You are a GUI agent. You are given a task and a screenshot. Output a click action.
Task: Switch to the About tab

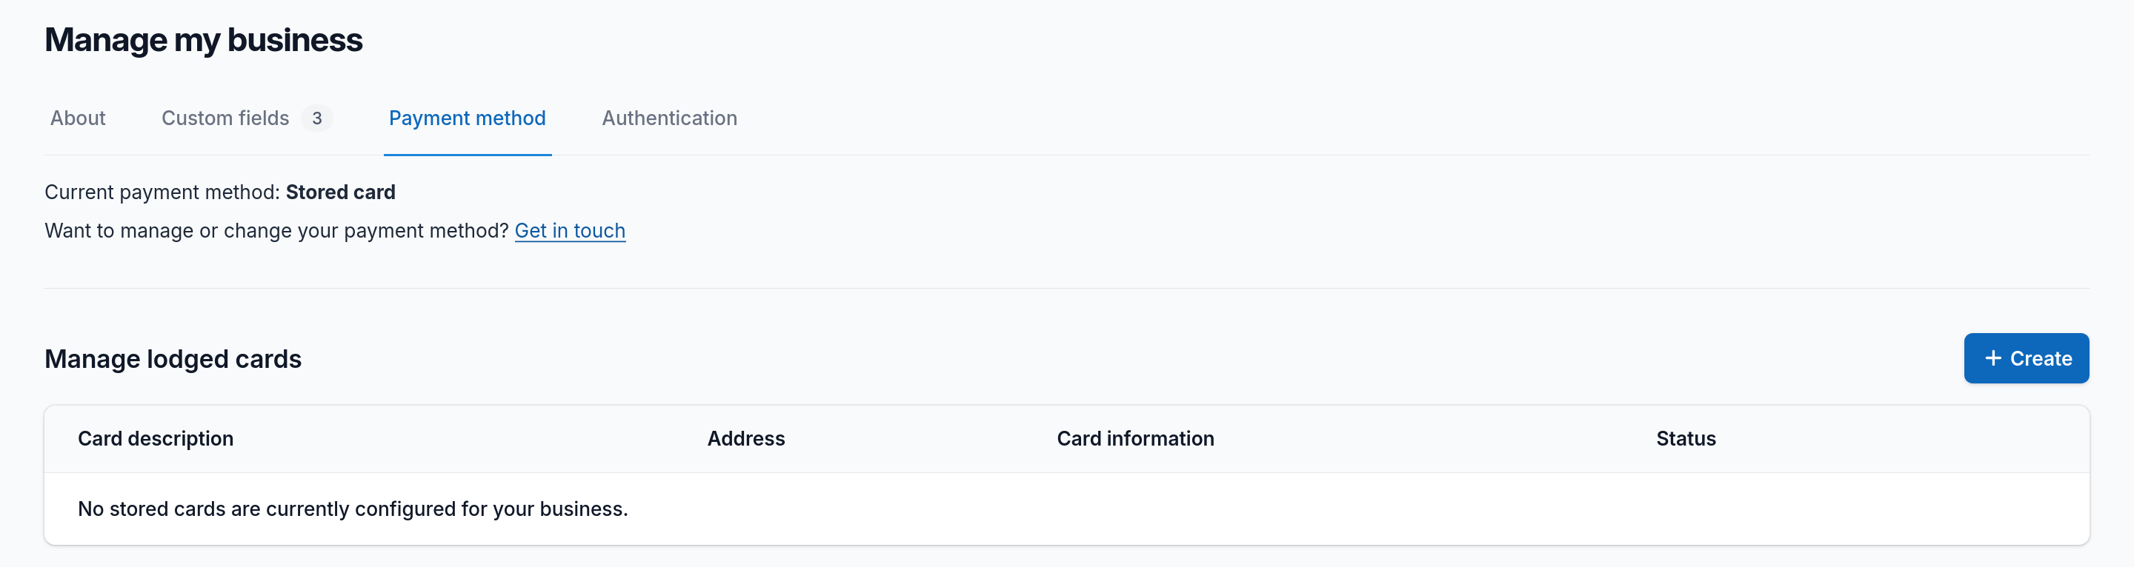click(78, 118)
